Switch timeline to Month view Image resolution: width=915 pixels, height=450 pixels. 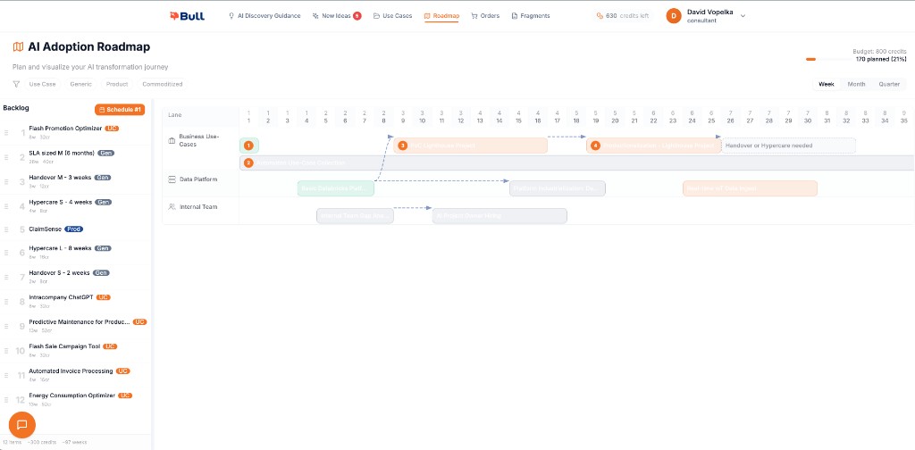(x=856, y=84)
